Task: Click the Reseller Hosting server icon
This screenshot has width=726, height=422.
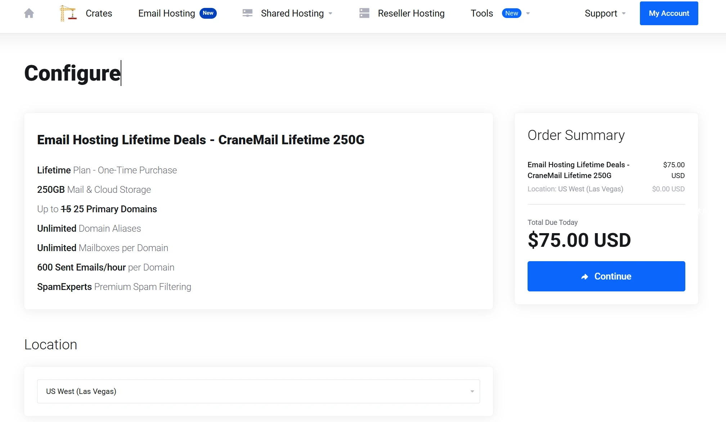Action: 364,13
